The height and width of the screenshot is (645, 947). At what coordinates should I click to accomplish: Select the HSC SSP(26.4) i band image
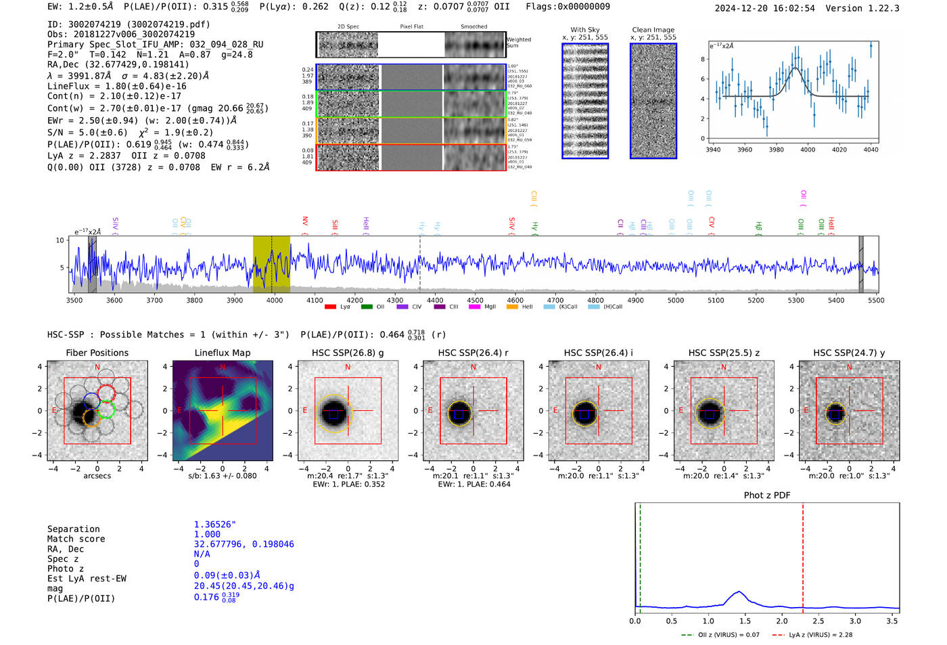coord(599,411)
